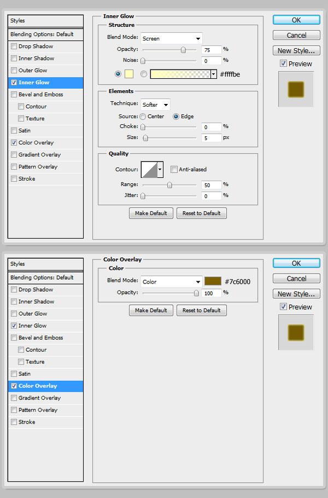The width and height of the screenshot is (328, 498).
Task: Click Cancel in the Inner Glow dialog
Action: click(296, 35)
